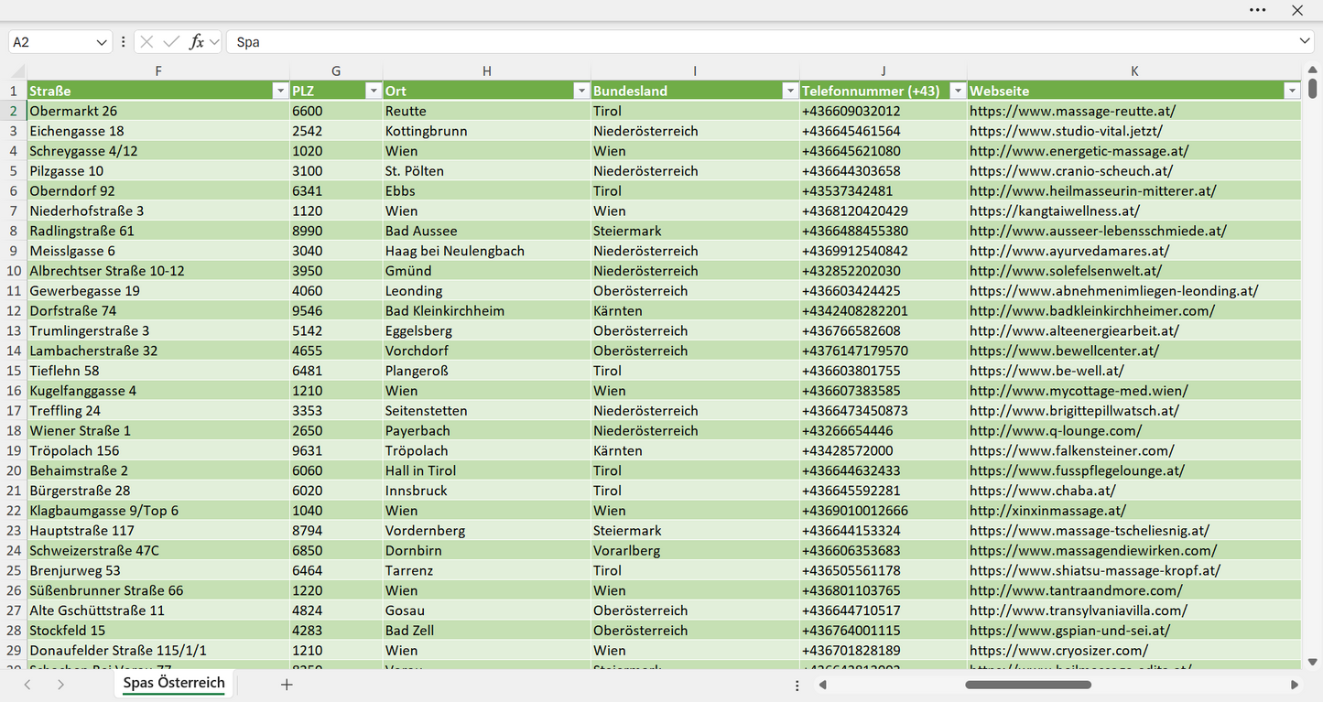The image size is (1323, 702).
Task: Click the Insert Function fx icon
Action: (196, 42)
